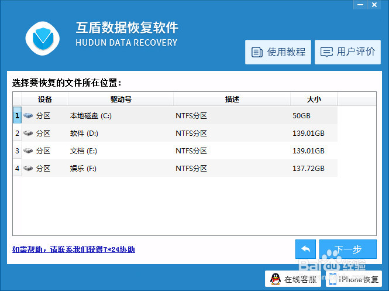This screenshot has height=291, width=389.
Task: Proceed with the 下一步 button
Action: [348, 249]
